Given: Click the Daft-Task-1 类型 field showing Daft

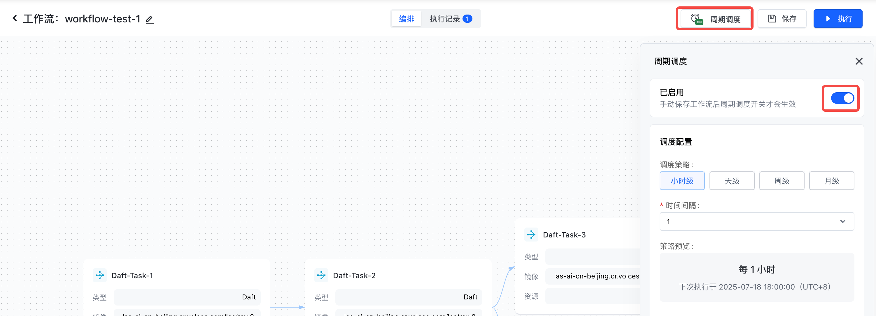Looking at the screenshot, I should [x=187, y=297].
